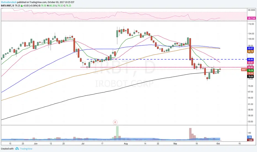Click the red IRBT symbol tag
The width and height of the screenshot is (257, 152).
(x=244, y=70)
